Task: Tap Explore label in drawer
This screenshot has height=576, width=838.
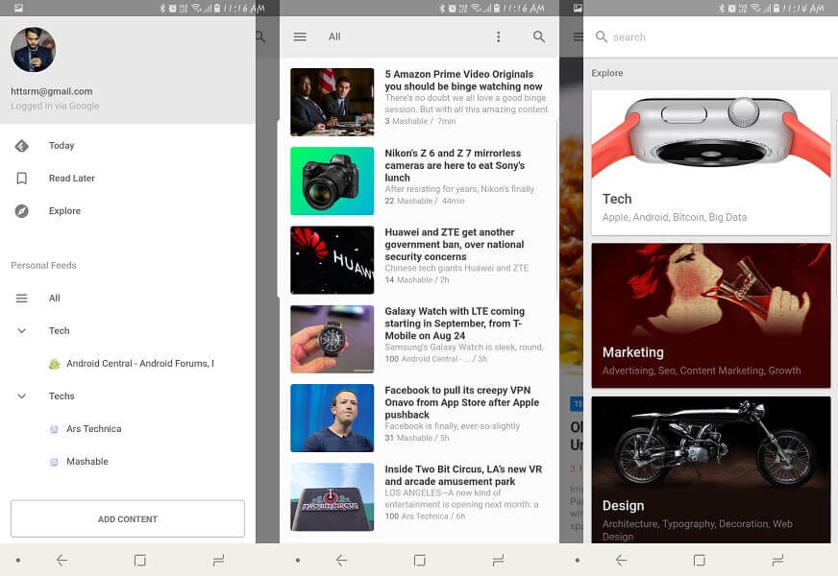Action: pos(64,211)
